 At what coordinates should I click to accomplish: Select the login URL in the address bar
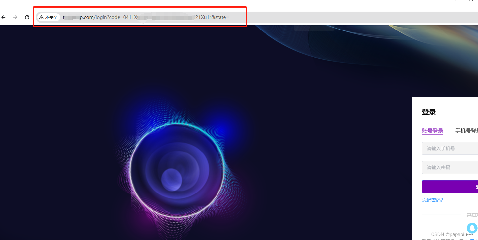tap(146, 17)
